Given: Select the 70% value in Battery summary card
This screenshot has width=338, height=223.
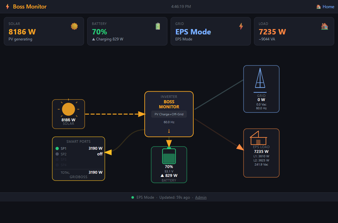Looking at the screenshot, I should coord(100,32).
